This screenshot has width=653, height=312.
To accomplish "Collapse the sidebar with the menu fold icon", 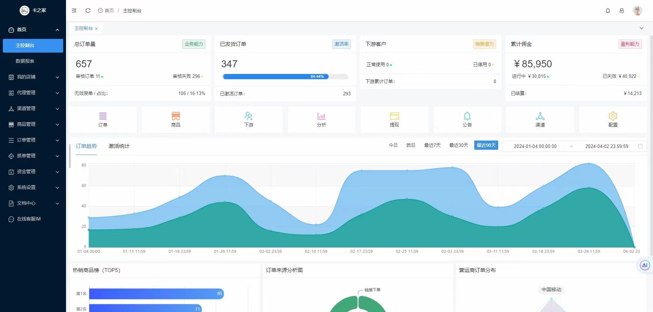I will (74, 11).
